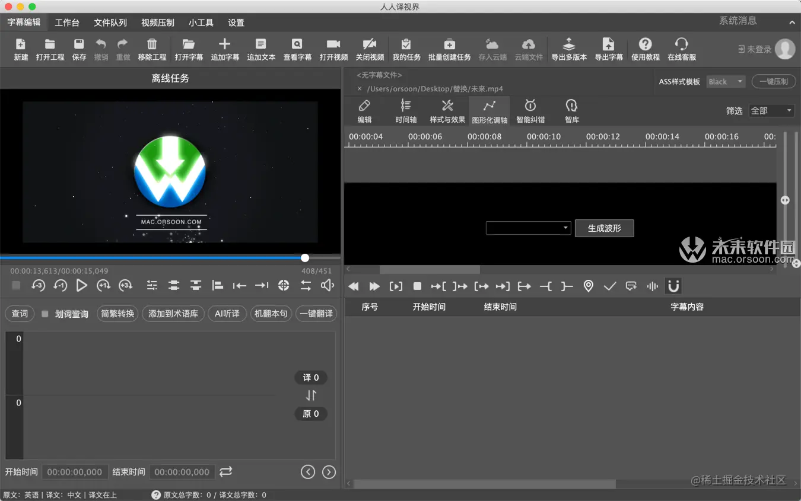Click the add comment bubble icon
This screenshot has width=801, height=501.
click(x=631, y=286)
